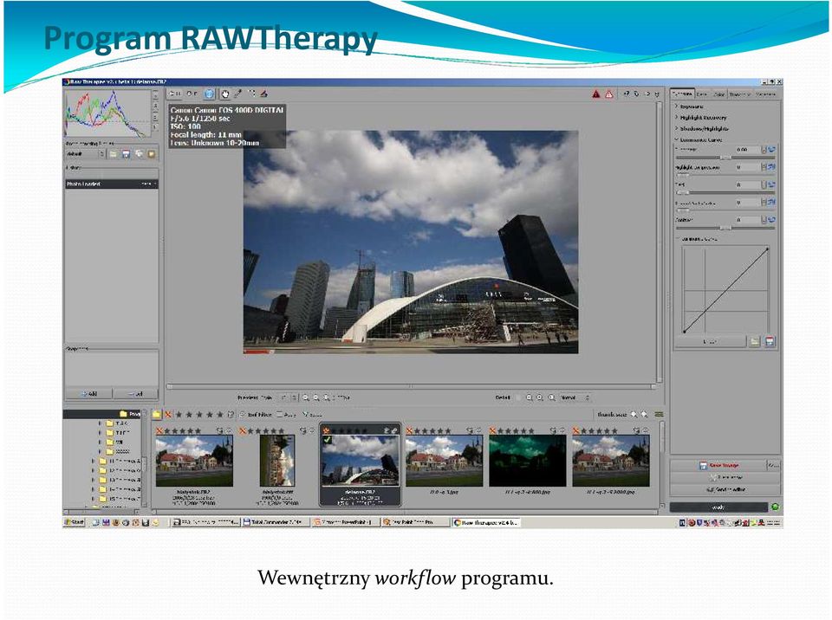
Task: Click the Send to editor button
Action: click(725, 489)
